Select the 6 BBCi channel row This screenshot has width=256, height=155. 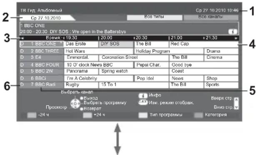coord(42,79)
